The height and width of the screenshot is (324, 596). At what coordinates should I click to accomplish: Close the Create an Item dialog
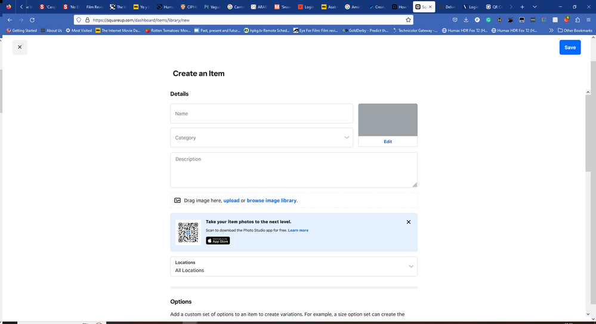tap(20, 47)
